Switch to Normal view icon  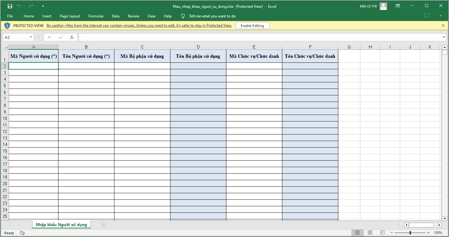358,233
